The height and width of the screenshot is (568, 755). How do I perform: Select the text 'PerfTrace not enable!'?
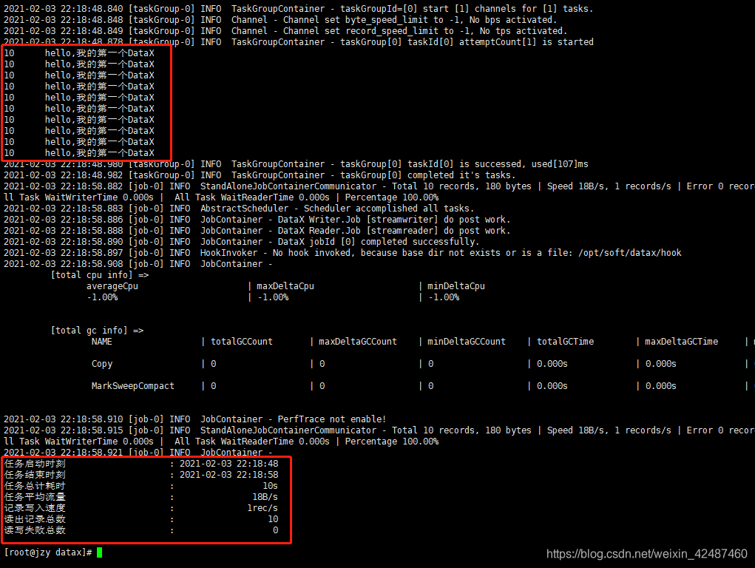332,419
